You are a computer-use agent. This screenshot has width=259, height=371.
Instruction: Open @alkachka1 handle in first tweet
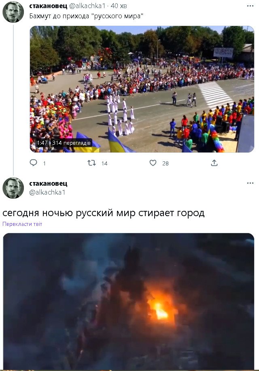[x=87, y=6]
